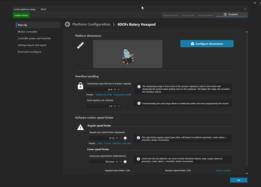Click Actuator Speed limiter : 0.0s counter
Image resolution: width=261 pixels, height=187 pixels.
coord(178,171)
